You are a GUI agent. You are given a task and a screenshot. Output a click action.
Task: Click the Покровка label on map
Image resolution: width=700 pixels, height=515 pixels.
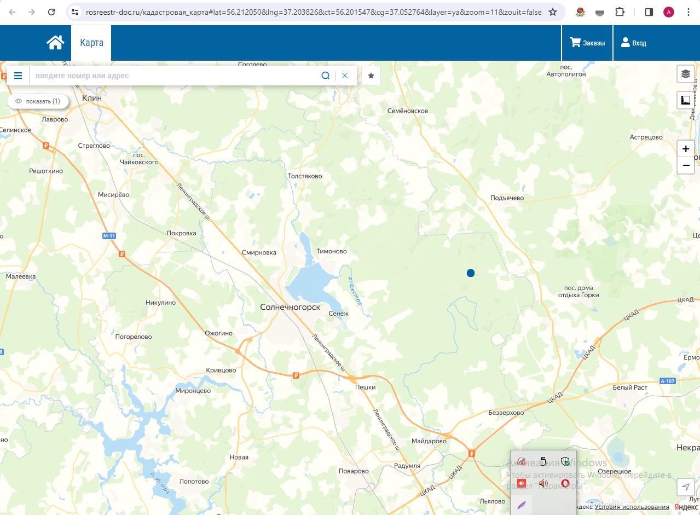pos(181,233)
